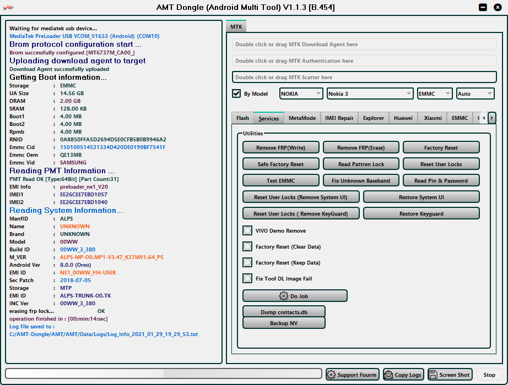Open the Nokia 3 model dropdown
The height and width of the screenshot is (385, 508).
click(x=370, y=94)
